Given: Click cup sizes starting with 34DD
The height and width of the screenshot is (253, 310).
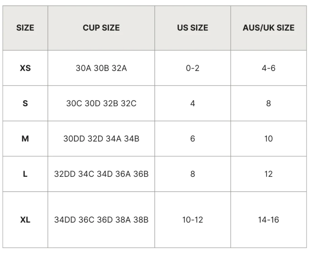Looking at the screenshot, I should pos(101,220).
